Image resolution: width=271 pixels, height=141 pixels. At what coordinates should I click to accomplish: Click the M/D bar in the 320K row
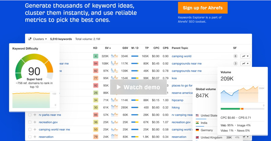[x=135, y=56]
